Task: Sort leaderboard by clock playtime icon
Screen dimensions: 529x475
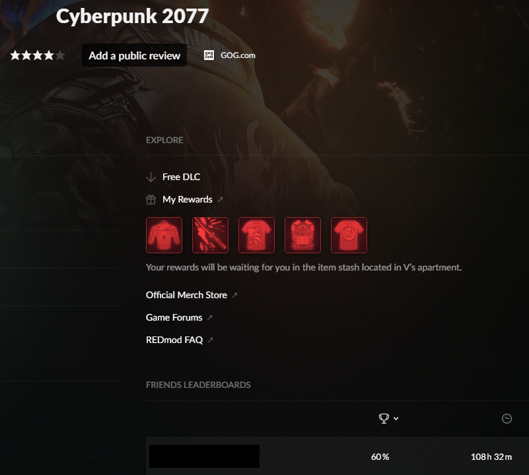Action: tap(507, 418)
